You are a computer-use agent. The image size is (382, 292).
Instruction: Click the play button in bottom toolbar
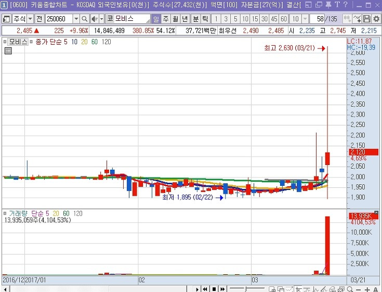tap(197, 289)
